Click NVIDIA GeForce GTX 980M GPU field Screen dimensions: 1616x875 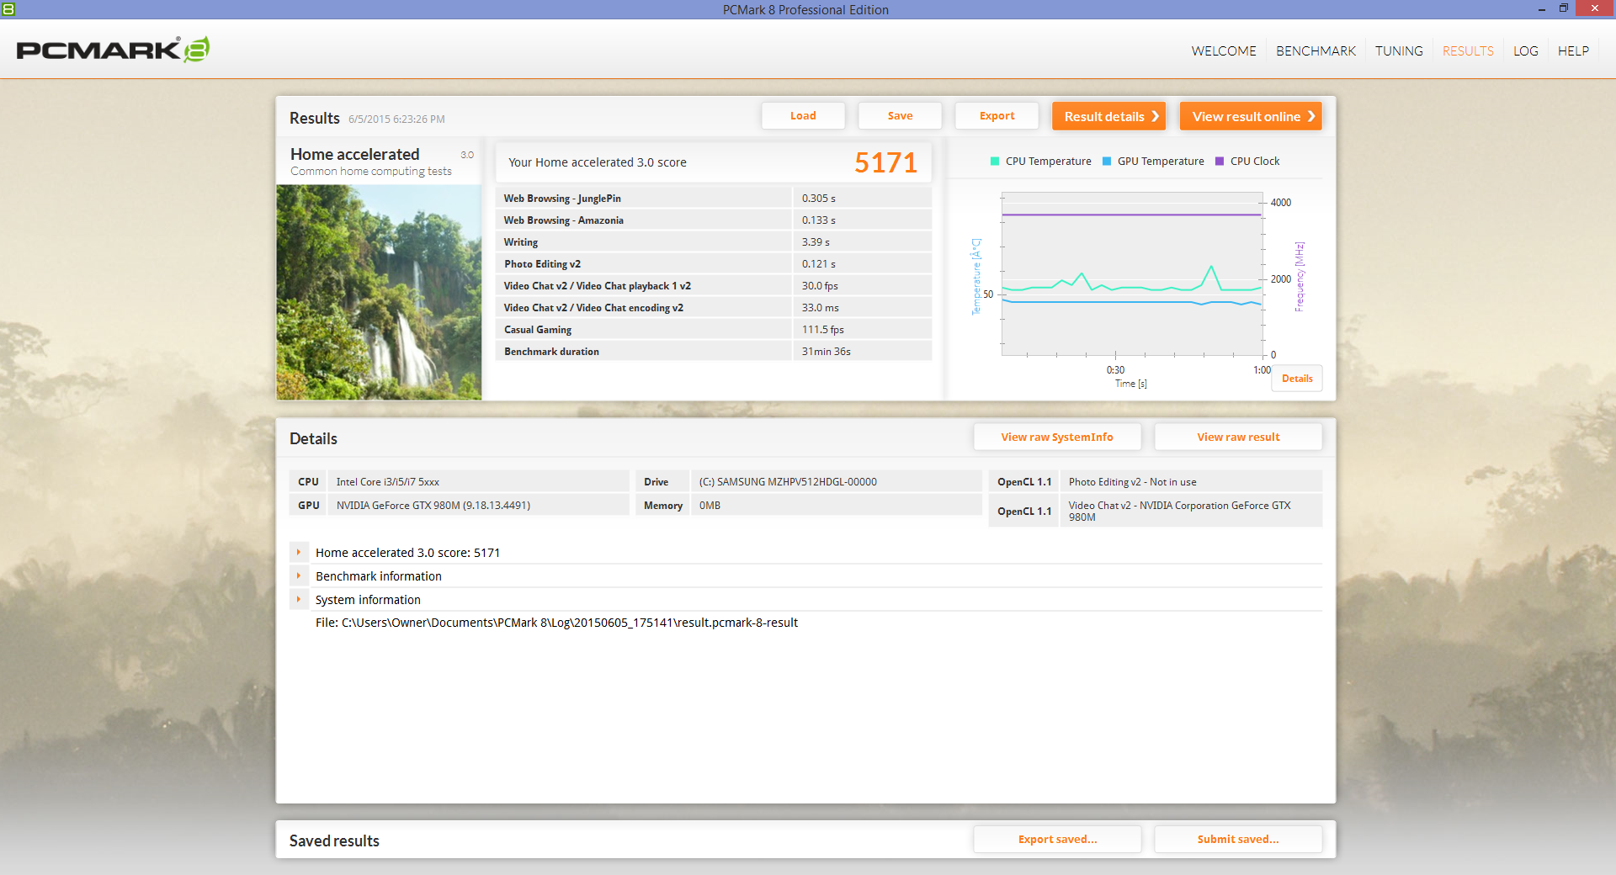pyautogui.click(x=478, y=506)
